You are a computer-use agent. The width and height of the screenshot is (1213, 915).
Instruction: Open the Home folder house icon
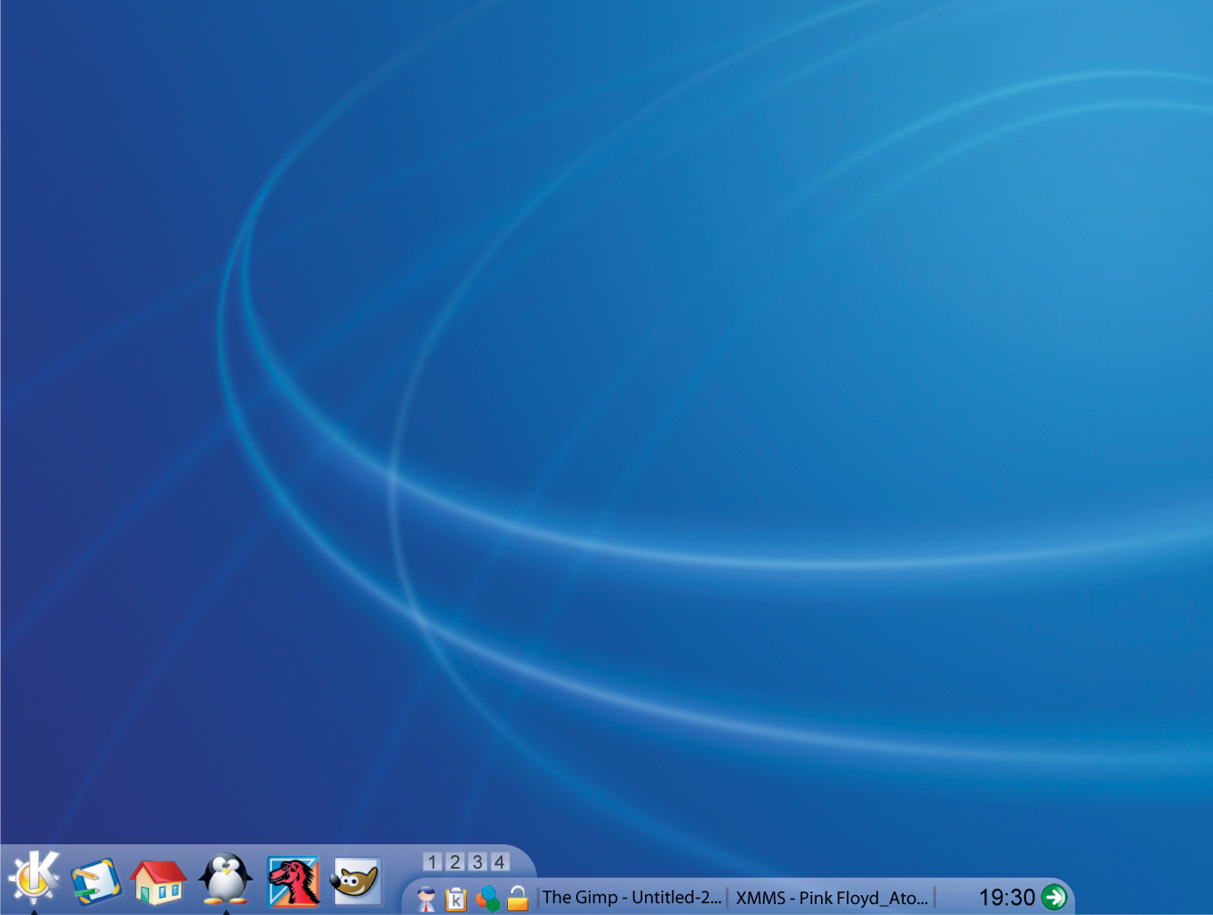(x=158, y=881)
